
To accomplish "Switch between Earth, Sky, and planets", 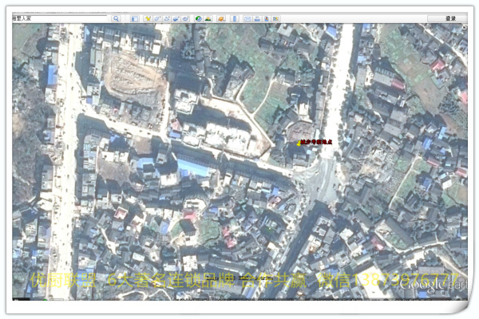I will click(x=219, y=18).
